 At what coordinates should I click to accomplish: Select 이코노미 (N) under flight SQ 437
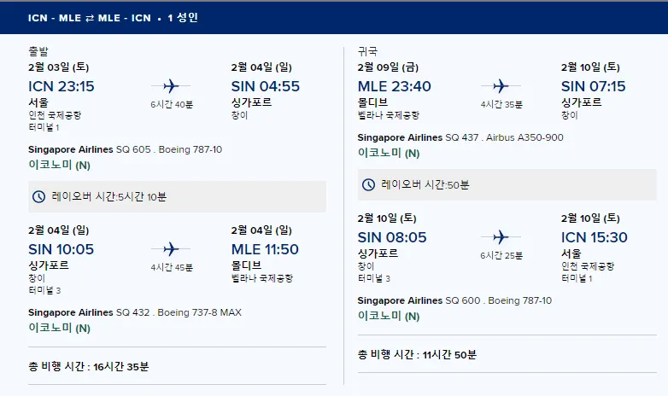tap(389, 153)
